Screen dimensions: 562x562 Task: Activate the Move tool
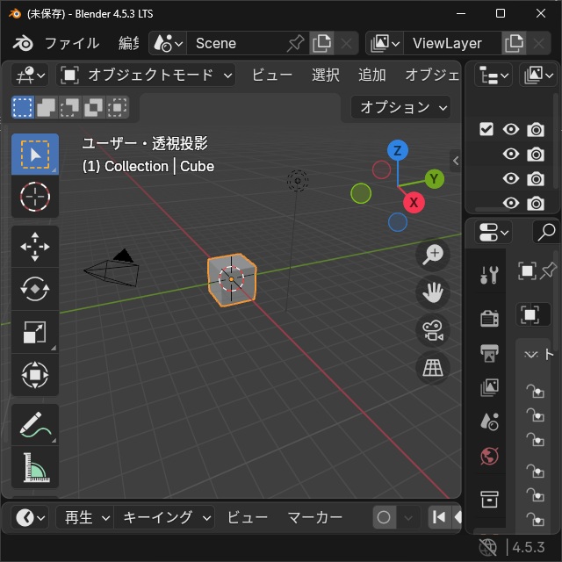pos(35,247)
